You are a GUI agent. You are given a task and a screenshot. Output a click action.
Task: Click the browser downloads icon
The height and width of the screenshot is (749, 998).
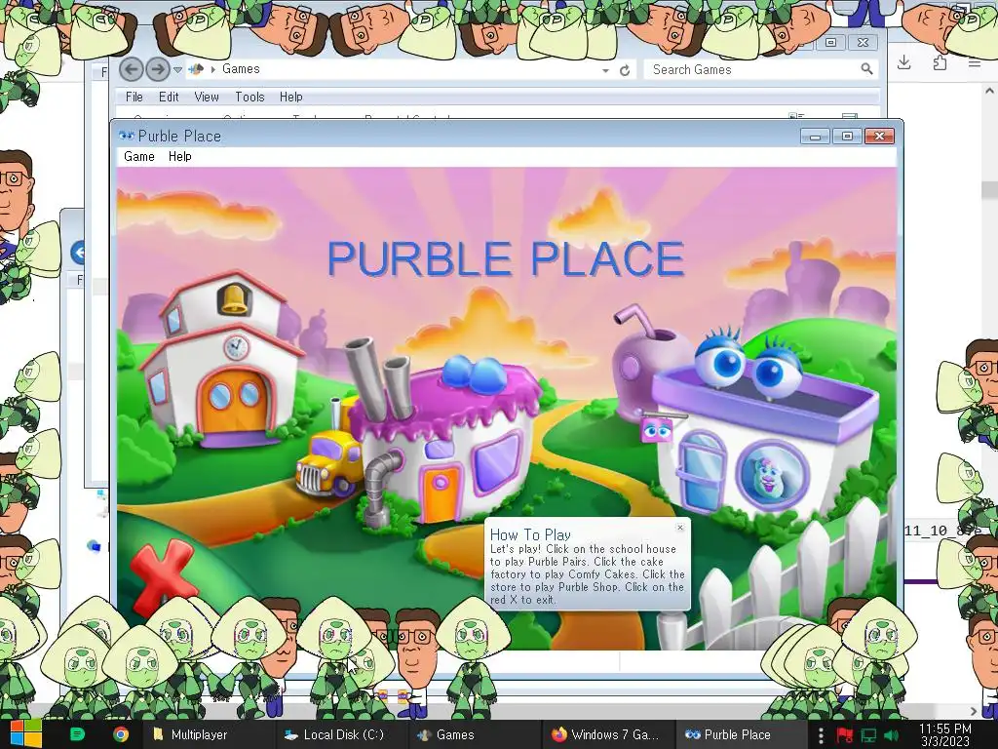coord(903,61)
